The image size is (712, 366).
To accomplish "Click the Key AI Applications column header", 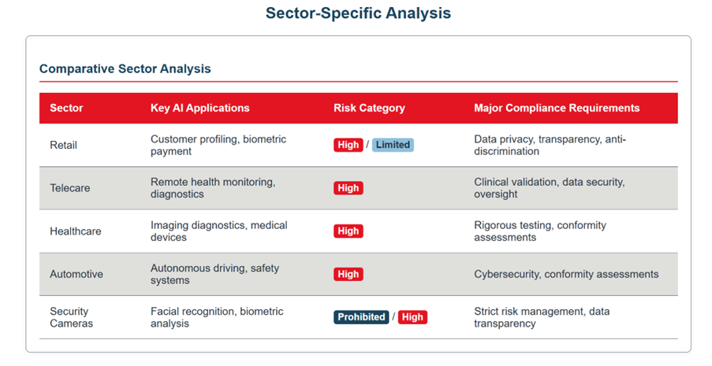I will tap(199, 108).
